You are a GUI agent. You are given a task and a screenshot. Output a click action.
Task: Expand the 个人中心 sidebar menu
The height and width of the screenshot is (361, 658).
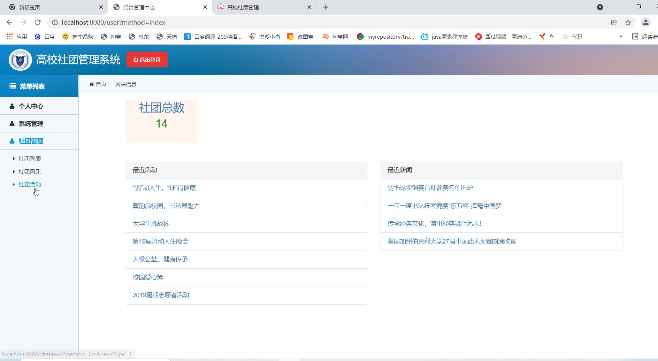(x=31, y=106)
